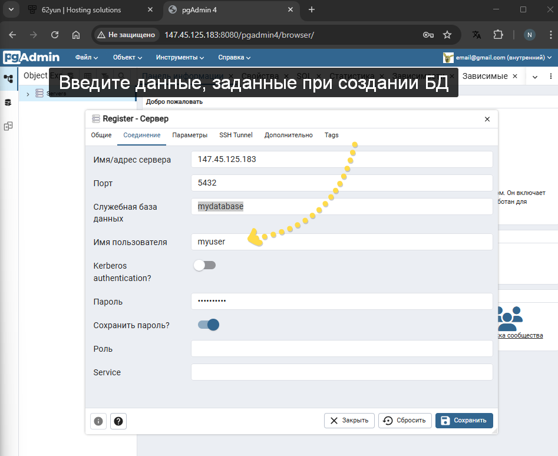Image resolution: width=558 pixels, height=456 pixels.
Task: Disable the Сохранить пароль toggle
Action: click(208, 325)
